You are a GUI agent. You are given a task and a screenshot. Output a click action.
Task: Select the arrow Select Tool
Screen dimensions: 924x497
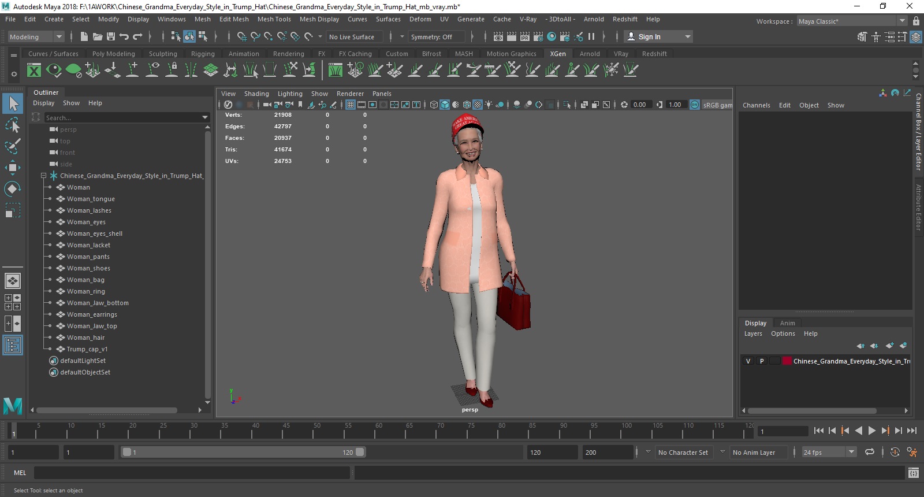13,104
